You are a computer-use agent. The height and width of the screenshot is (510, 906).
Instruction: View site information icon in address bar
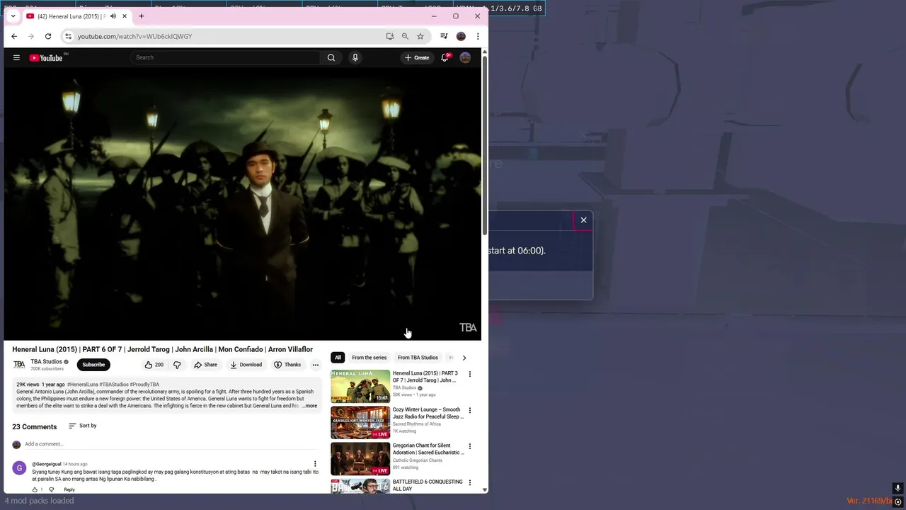point(68,36)
